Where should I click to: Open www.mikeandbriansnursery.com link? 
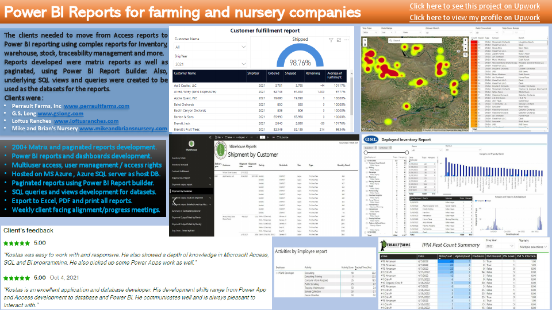click(x=123, y=128)
